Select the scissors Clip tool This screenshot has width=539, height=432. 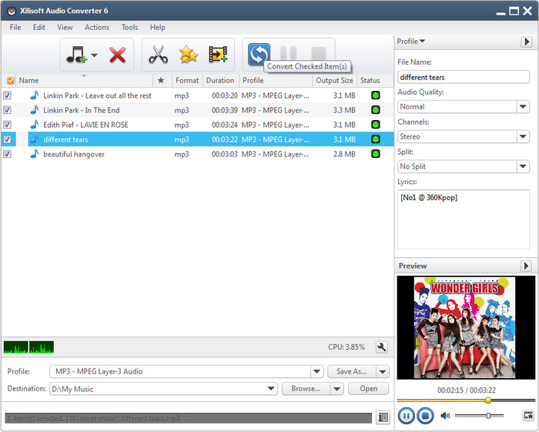click(x=158, y=55)
